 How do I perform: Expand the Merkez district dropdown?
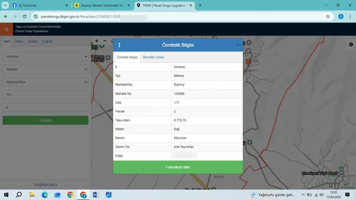click(45, 69)
